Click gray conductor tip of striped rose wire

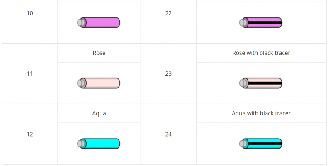[x=242, y=83]
